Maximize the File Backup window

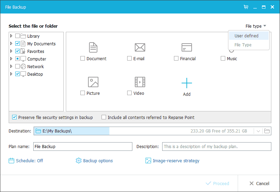click(x=264, y=7)
